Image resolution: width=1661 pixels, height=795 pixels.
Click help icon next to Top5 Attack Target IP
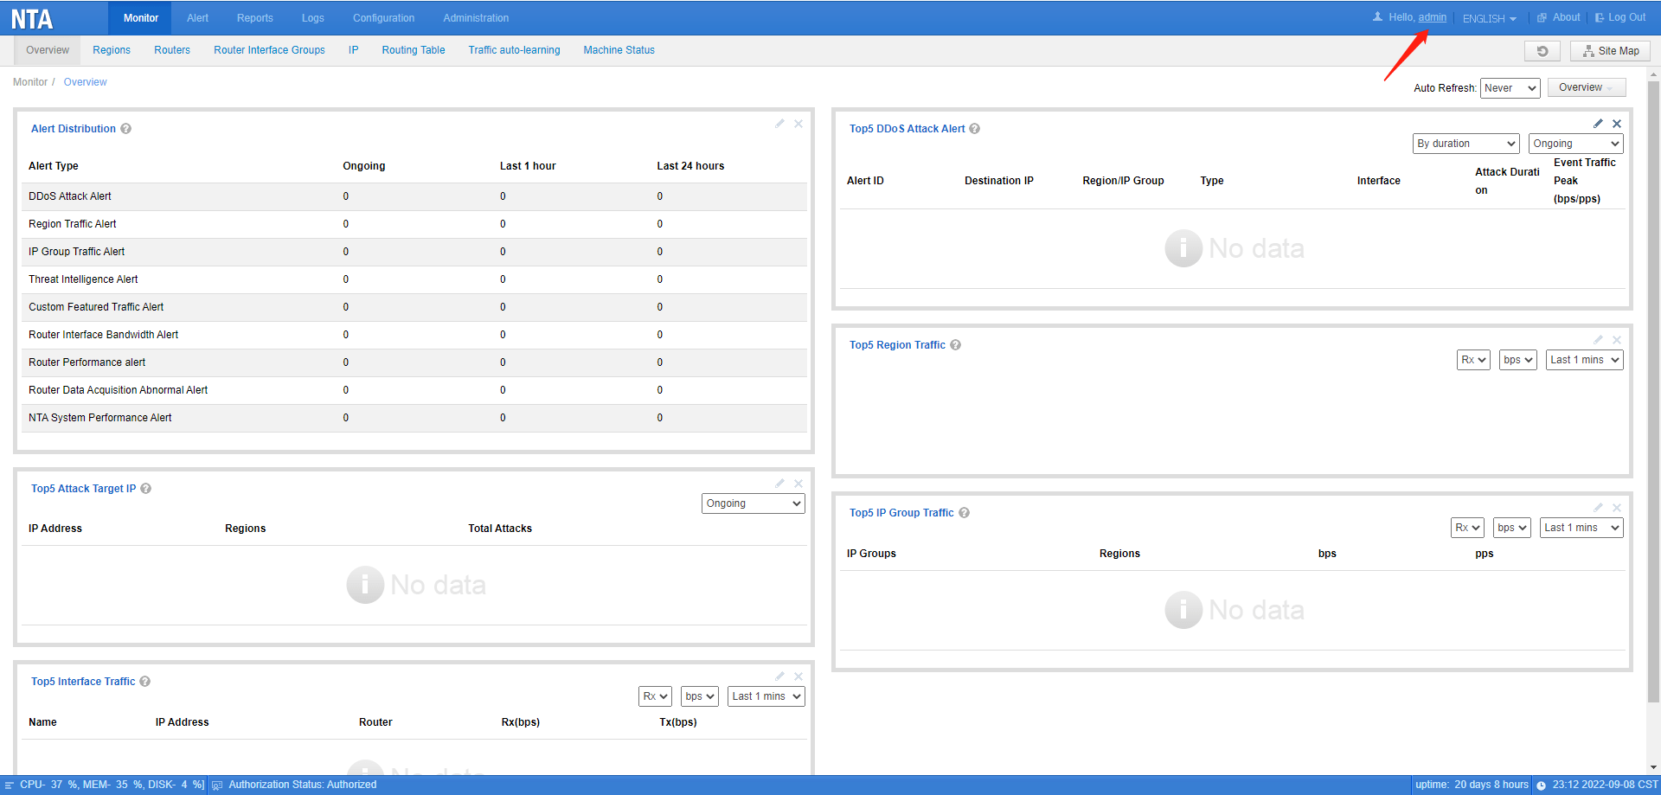[146, 489]
